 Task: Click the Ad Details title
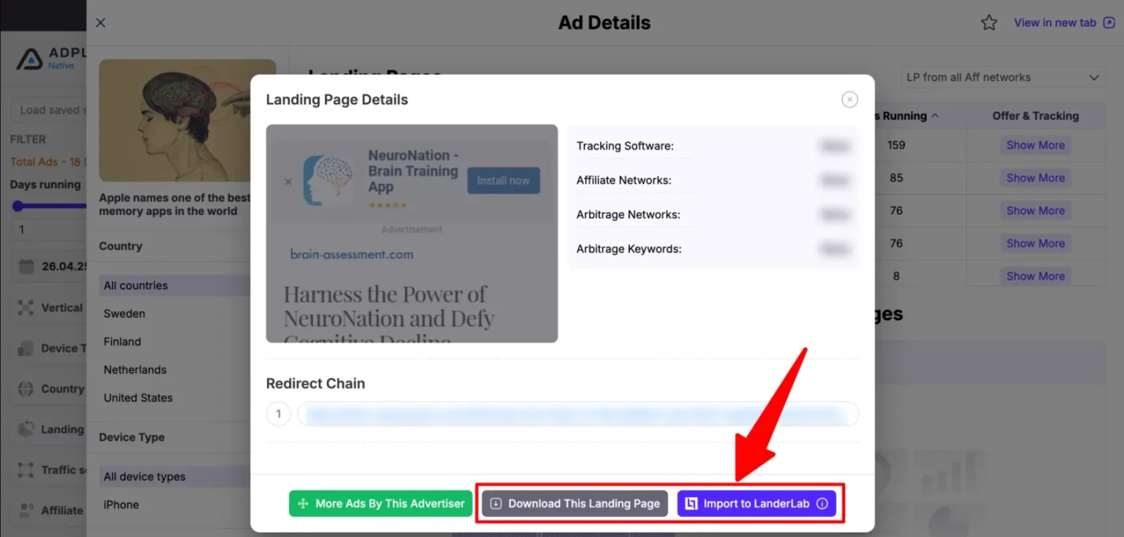605,23
